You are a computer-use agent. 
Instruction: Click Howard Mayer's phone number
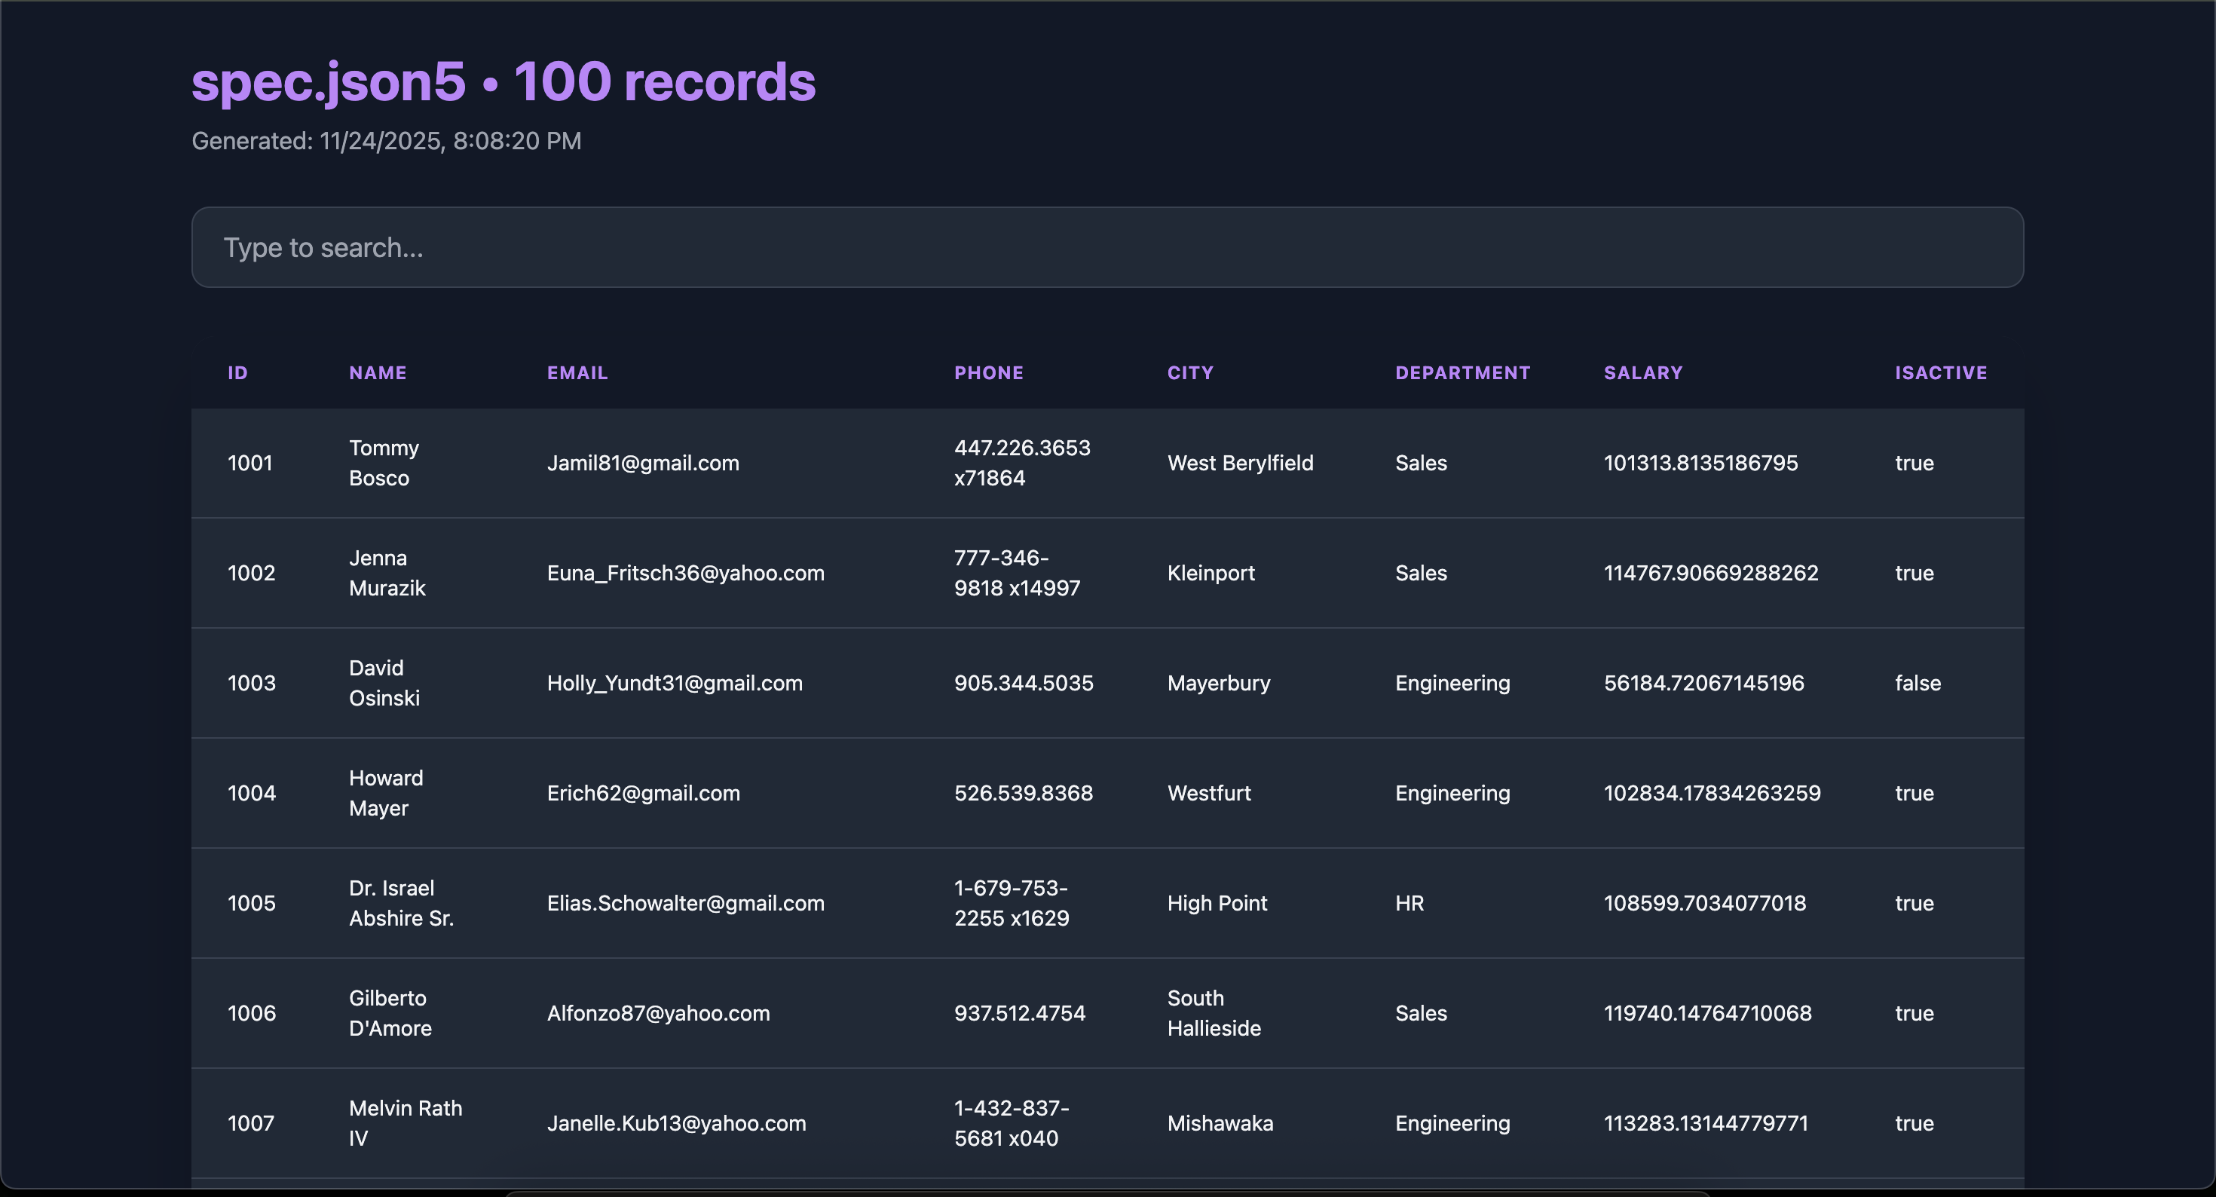1024,792
